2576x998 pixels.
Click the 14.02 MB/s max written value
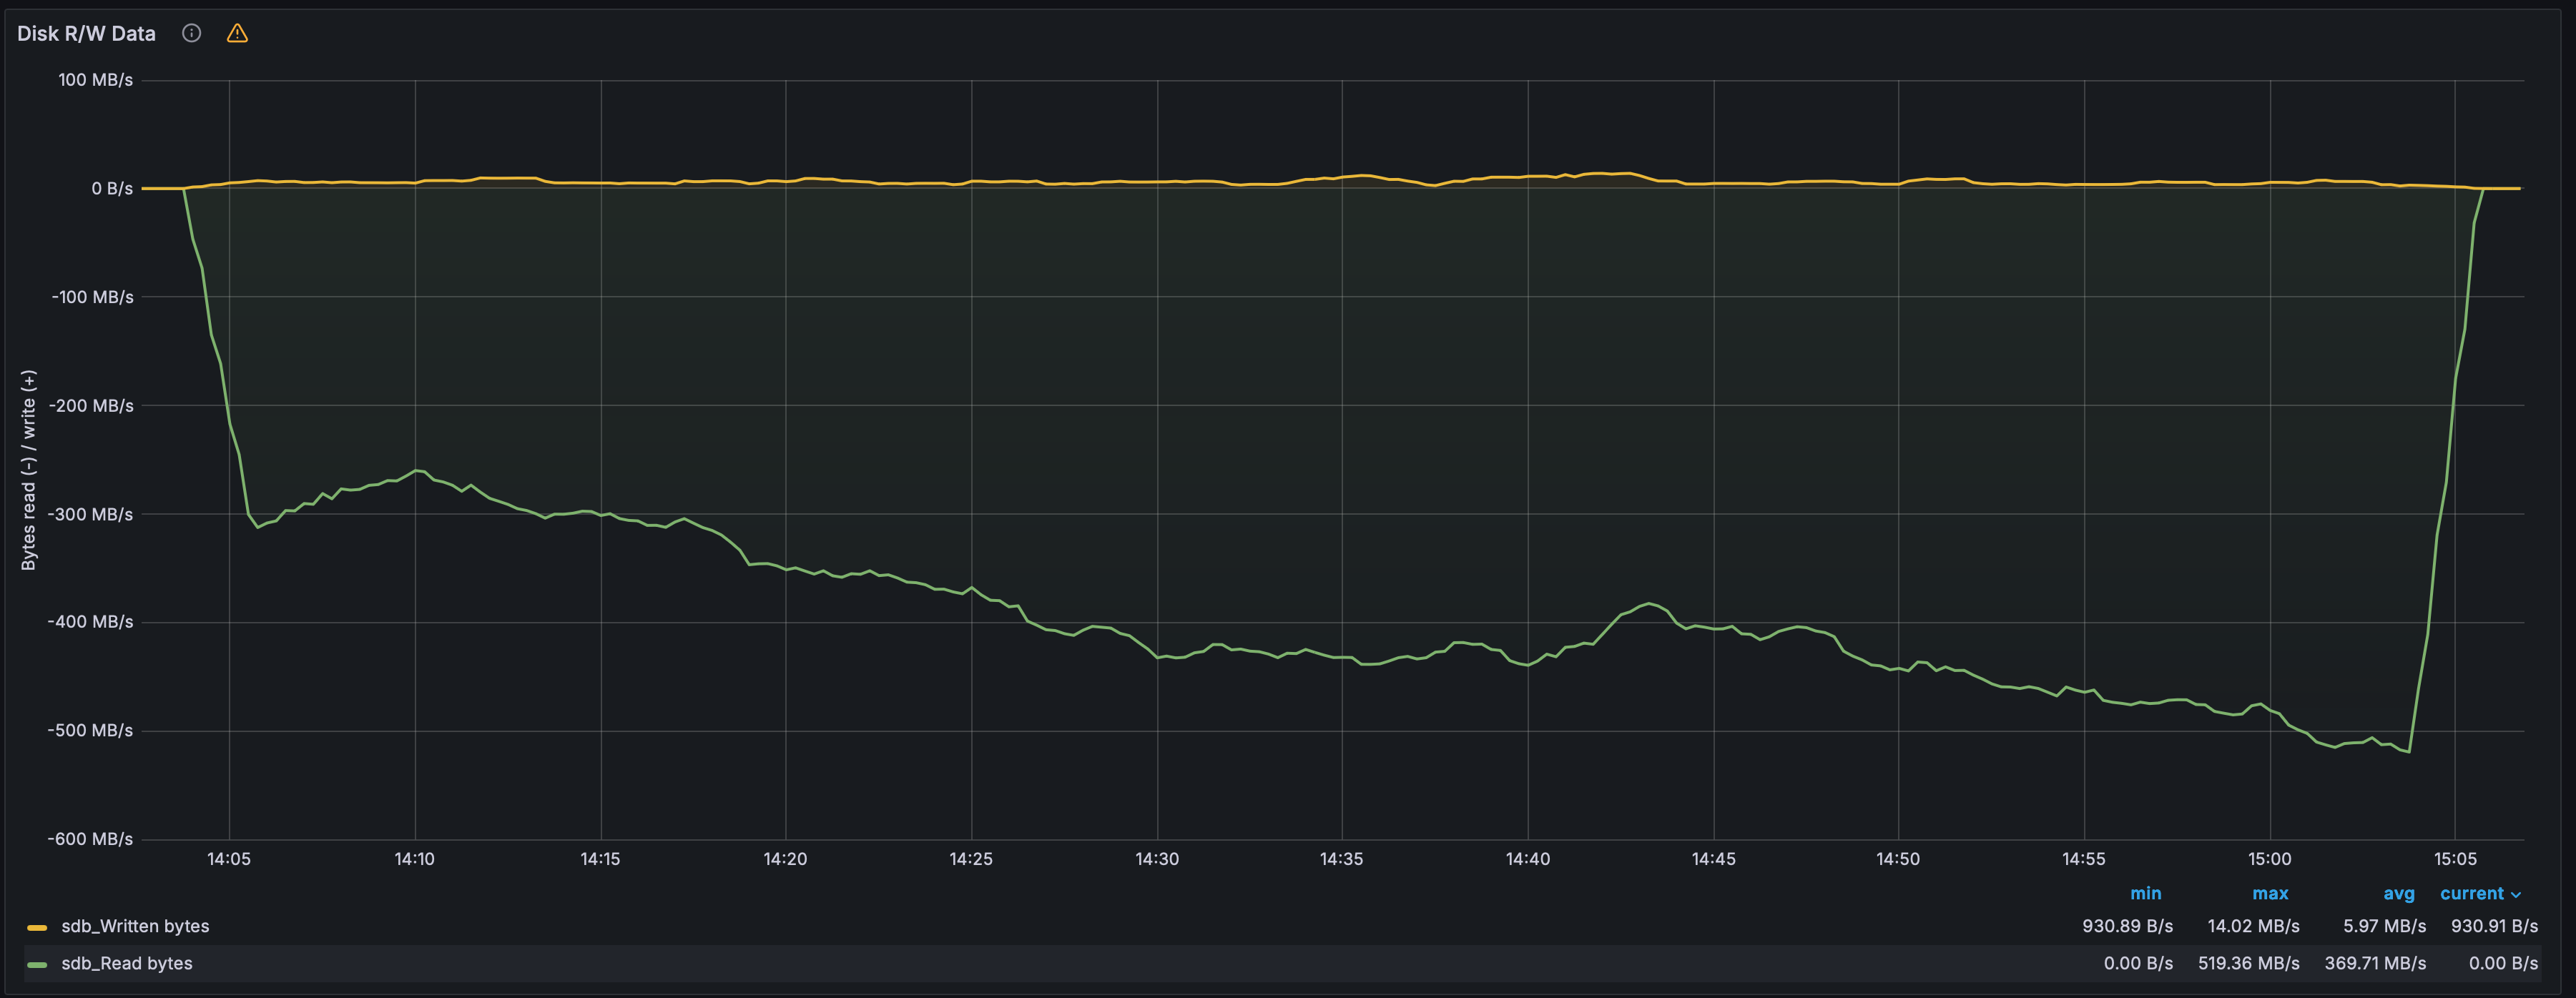2253,926
